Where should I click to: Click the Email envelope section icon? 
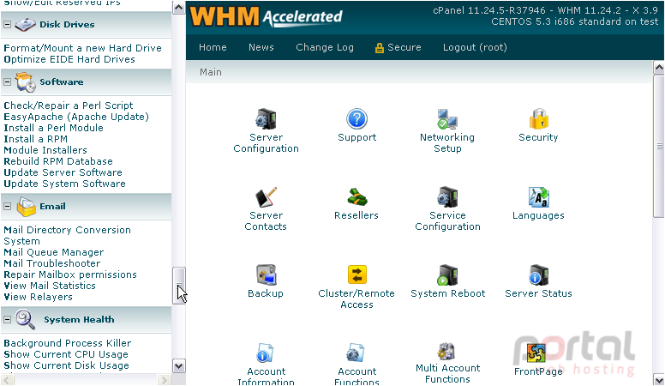[x=26, y=207]
